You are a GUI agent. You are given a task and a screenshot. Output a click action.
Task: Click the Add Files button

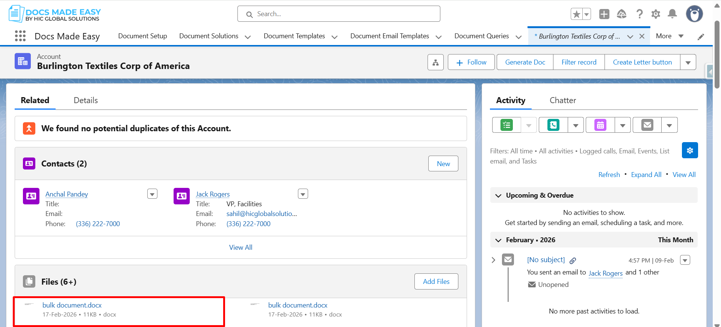coord(436,282)
